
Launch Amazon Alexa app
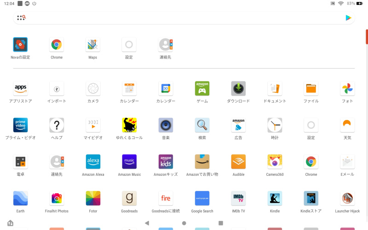coord(93,162)
